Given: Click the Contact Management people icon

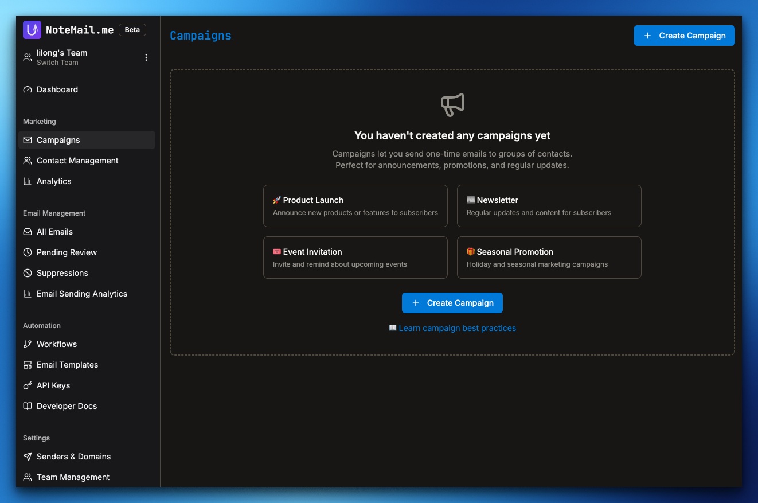Looking at the screenshot, I should click(28, 161).
